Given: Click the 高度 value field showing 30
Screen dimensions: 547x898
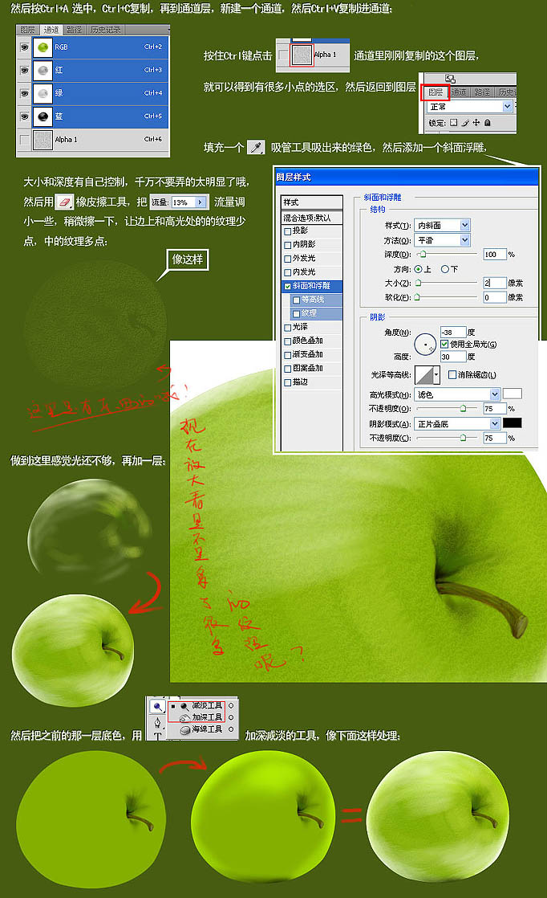Looking at the screenshot, I should tap(452, 357).
